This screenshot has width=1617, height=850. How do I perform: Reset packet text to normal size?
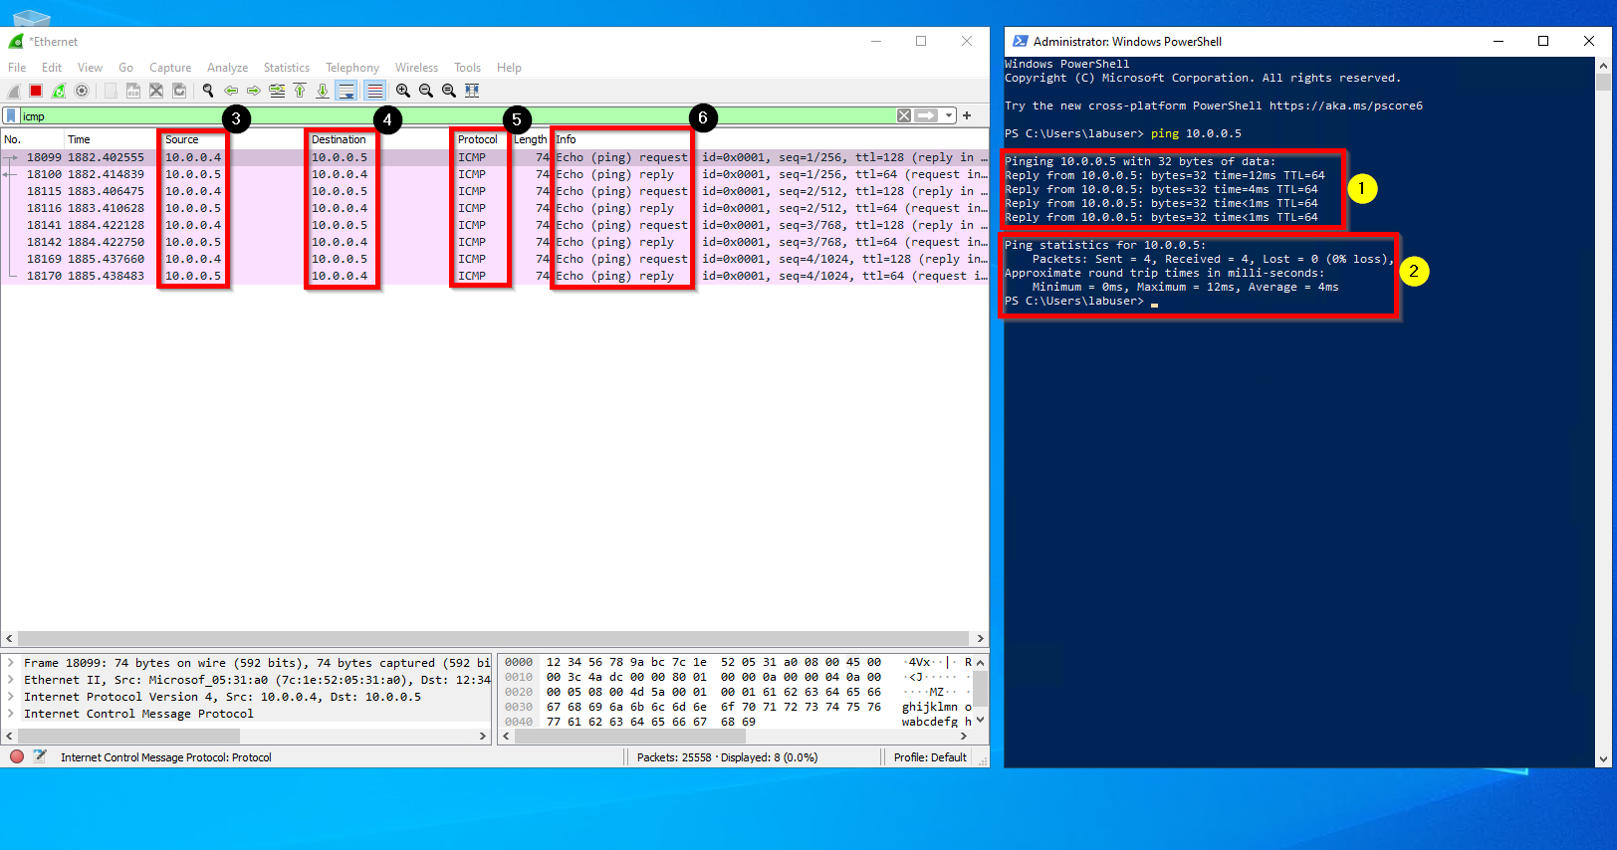[449, 91]
